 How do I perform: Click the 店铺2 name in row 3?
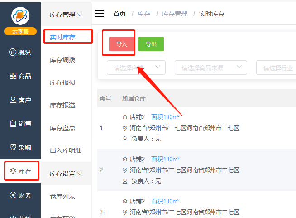pyautogui.click(x=137, y=201)
